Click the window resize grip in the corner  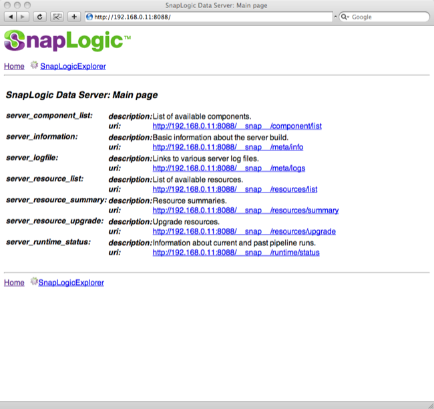[431, 406]
